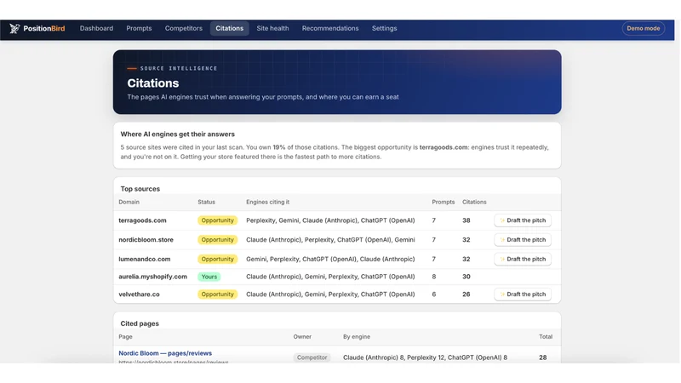Click the Opportunity badge for lumenandco.com
Screen dimensions: 681x383
point(218,259)
